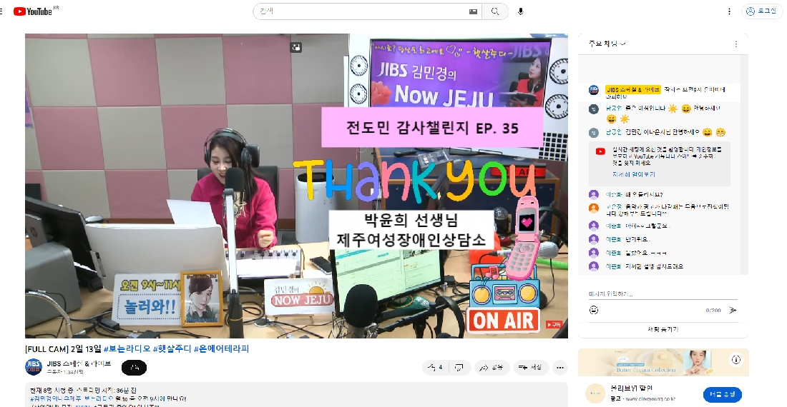787x407 pixels.
Task: Open the YouTube home logo
Action: [x=33, y=11]
